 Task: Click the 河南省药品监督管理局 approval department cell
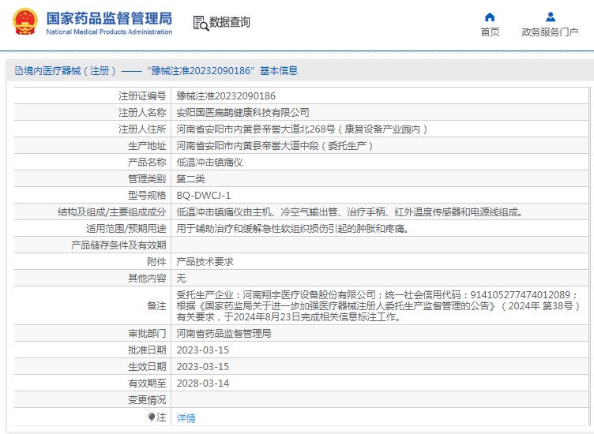[224, 334]
